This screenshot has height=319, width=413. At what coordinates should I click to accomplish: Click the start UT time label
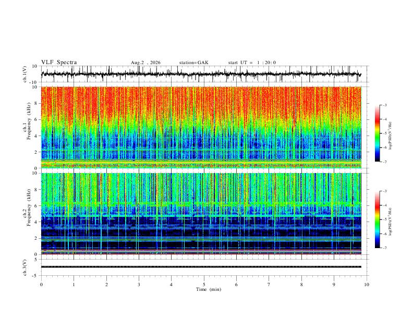tap(252, 63)
